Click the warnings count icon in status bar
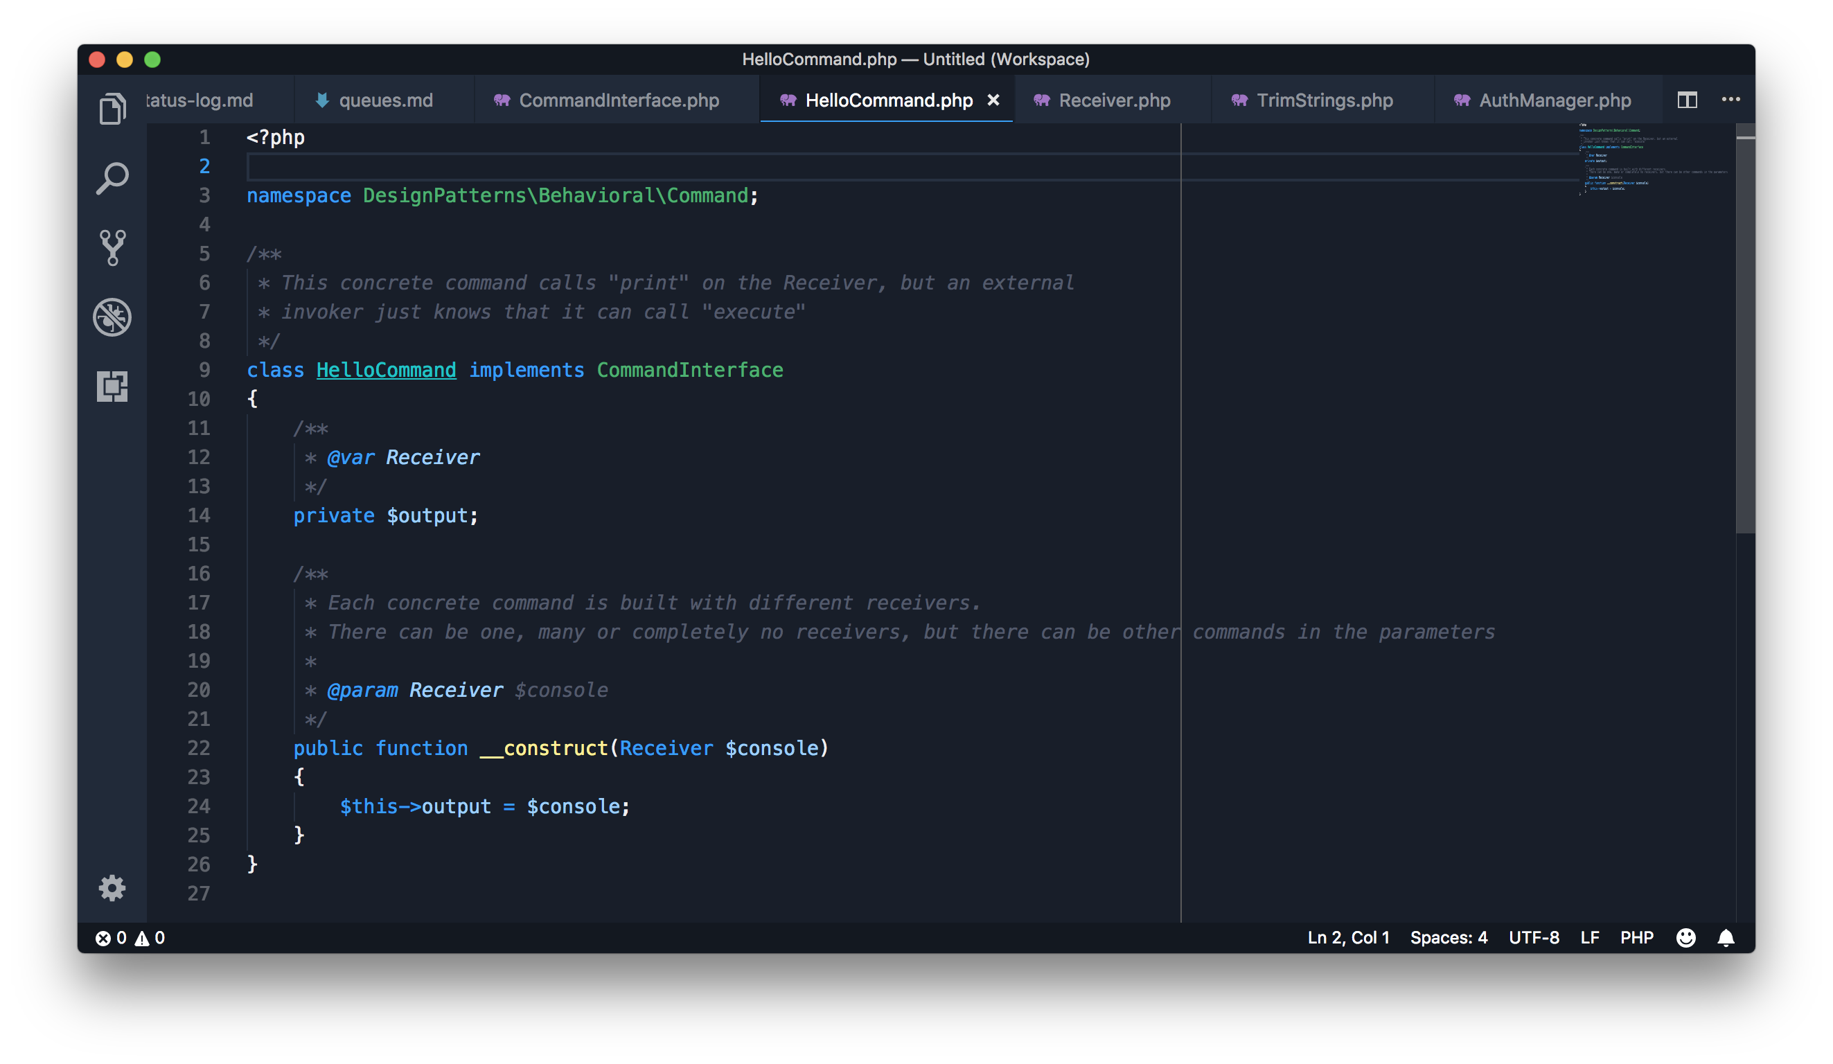This screenshot has width=1833, height=1064. tap(142, 938)
